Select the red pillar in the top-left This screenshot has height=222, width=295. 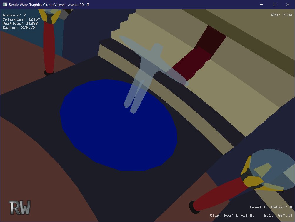coord(49,47)
